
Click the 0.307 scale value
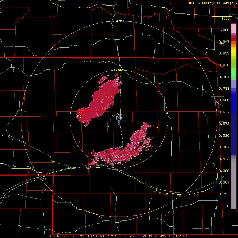[x=224, y=182]
